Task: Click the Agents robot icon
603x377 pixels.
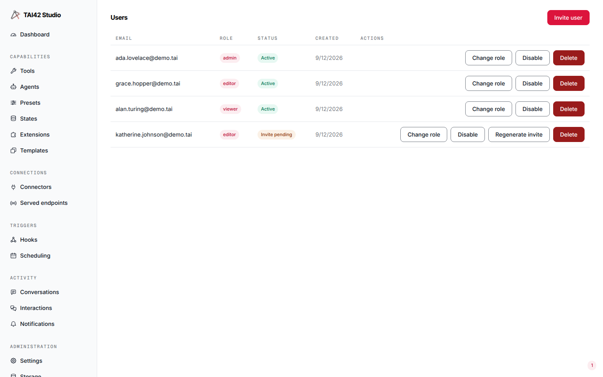Action: click(13, 87)
